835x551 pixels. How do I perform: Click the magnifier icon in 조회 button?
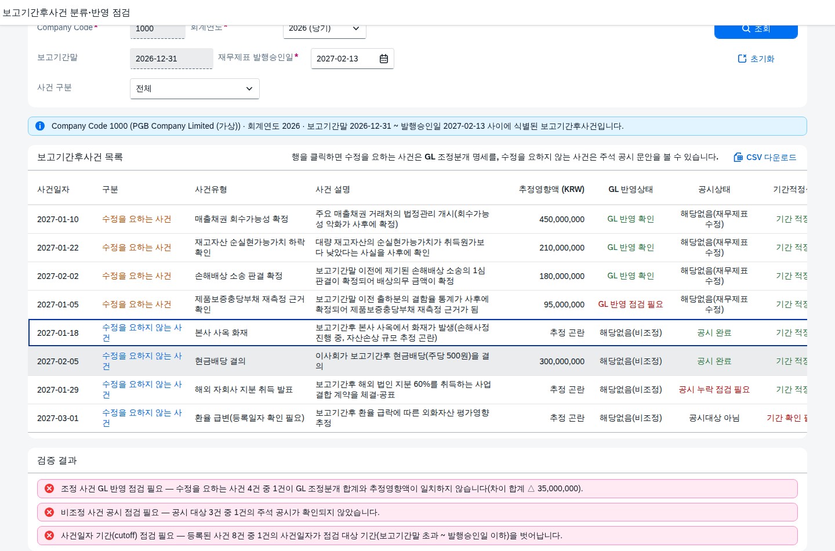pyautogui.click(x=746, y=28)
